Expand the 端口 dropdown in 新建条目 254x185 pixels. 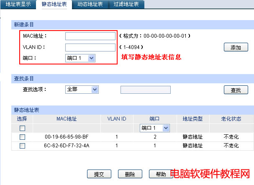(81, 58)
